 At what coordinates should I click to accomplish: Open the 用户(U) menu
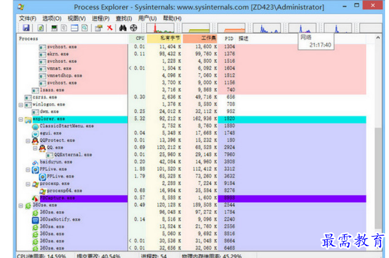[147, 18]
